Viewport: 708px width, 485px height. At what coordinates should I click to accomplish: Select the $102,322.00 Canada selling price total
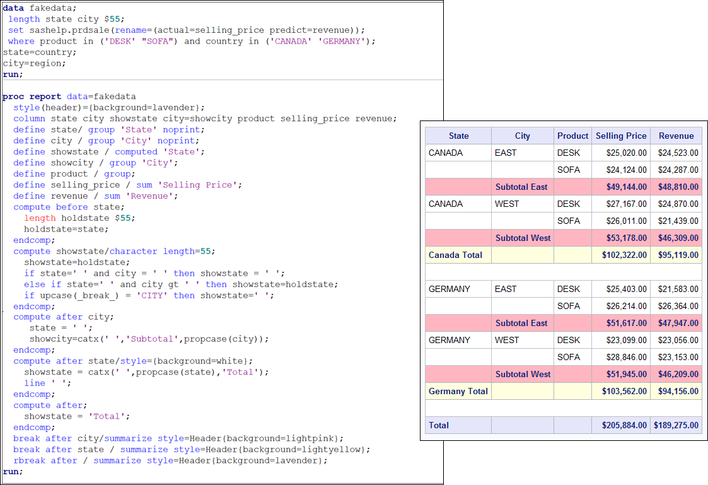click(621, 255)
